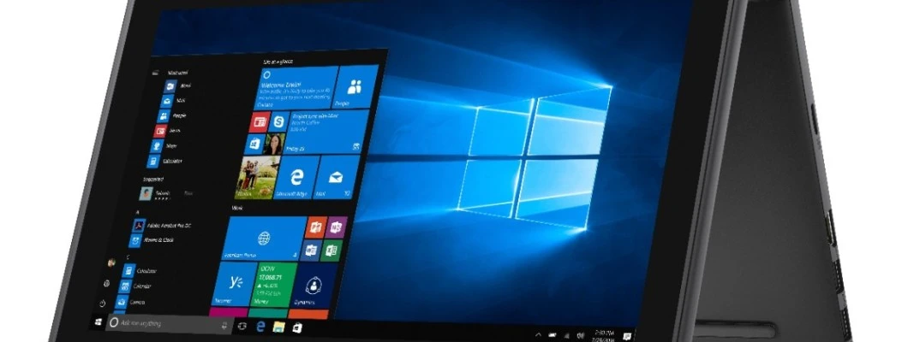Open the Store tile with shopping bag
The image size is (908, 342).
254,144
